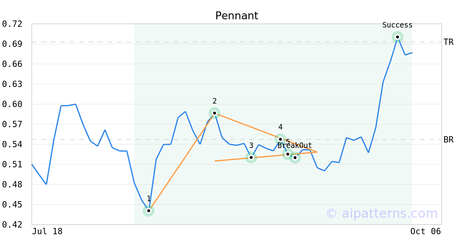Select the BR level label
The height and width of the screenshot is (248, 473).
coord(449,140)
